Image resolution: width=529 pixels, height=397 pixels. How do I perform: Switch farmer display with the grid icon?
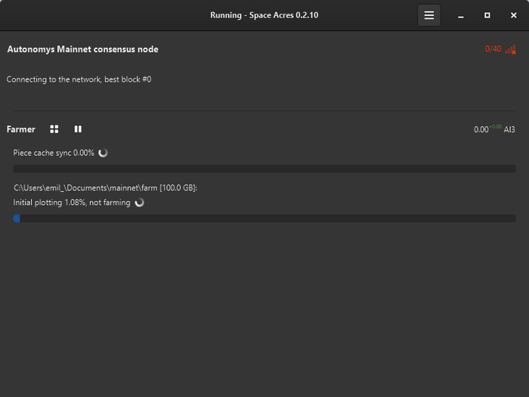[x=54, y=129]
